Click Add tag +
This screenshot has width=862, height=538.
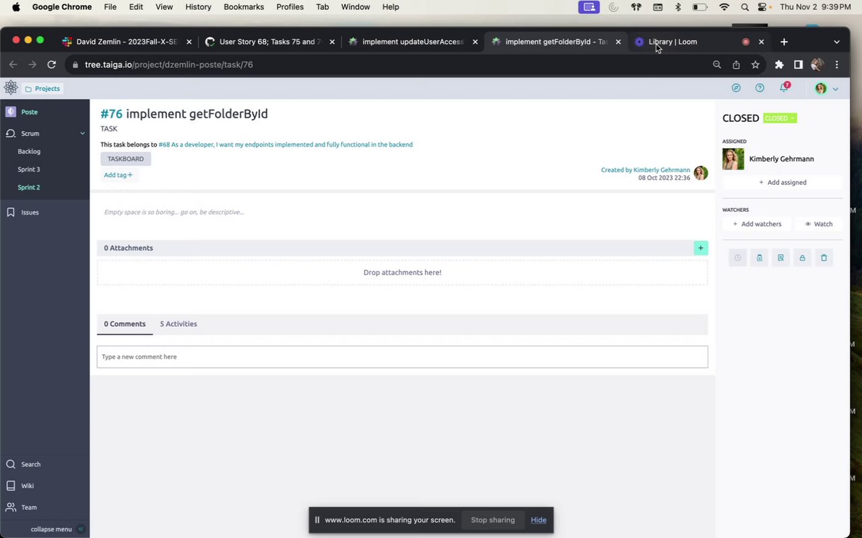(x=118, y=175)
